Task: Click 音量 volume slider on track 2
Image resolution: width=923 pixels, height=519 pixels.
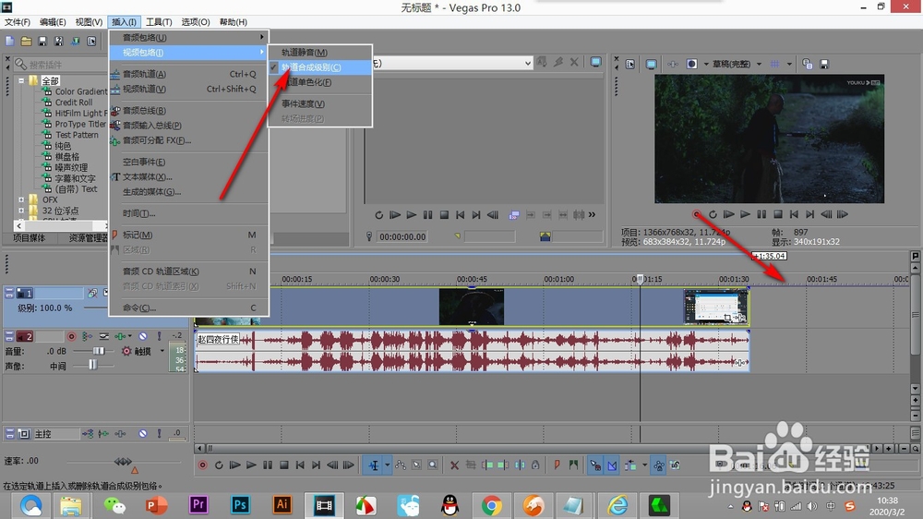Action: (x=98, y=351)
